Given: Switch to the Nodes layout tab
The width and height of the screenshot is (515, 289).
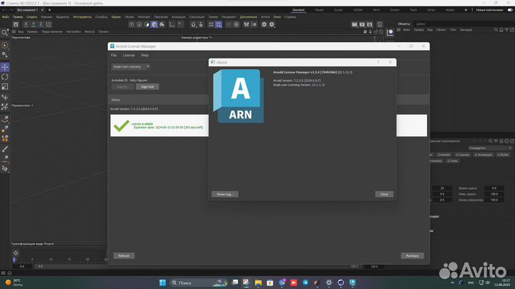Looking at the screenshot, I should tap(450, 10).
